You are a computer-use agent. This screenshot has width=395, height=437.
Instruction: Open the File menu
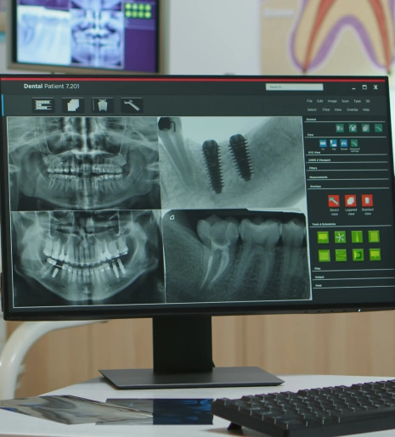pos(309,101)
